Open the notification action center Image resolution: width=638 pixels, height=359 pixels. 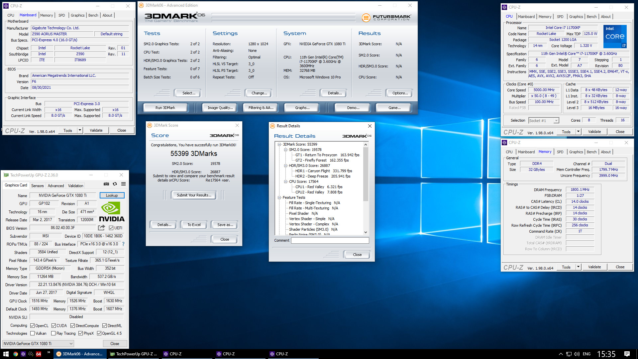627,354
